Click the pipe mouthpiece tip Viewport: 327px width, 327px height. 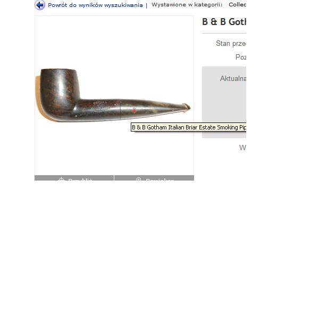pyautogui.click(x=186, y=108)
